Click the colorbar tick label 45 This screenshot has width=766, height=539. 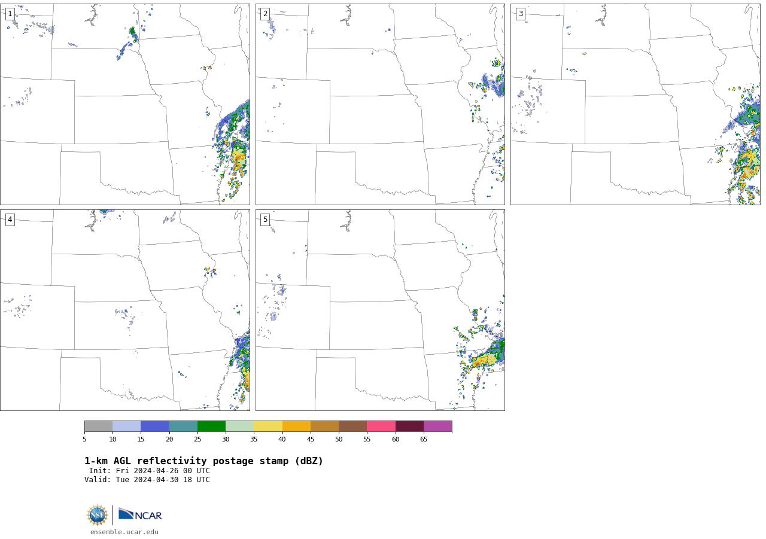pos(311,440)
